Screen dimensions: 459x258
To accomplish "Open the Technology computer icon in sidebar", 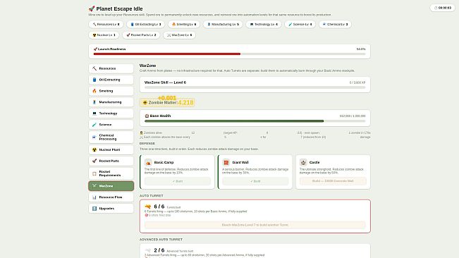I will tap(94, 113).
